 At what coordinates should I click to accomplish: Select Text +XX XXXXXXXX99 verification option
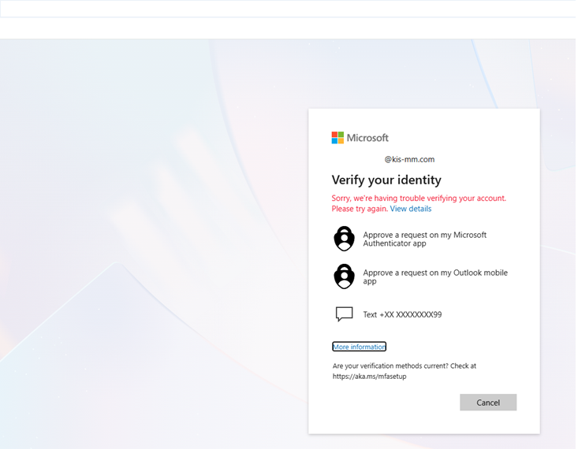424,314
